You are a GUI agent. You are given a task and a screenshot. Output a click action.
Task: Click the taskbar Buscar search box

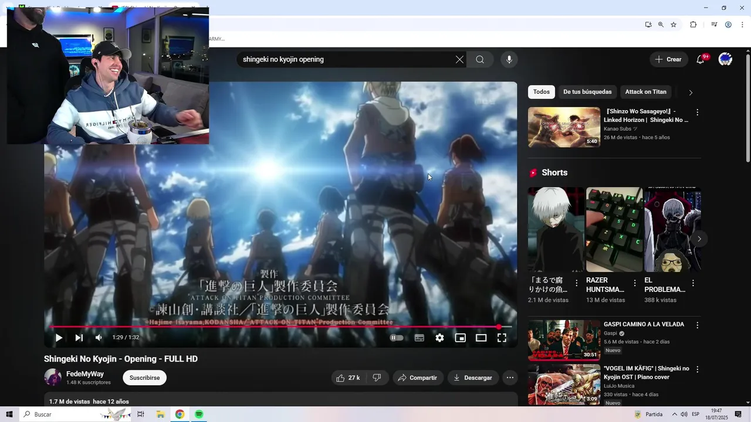coord(75,414)
